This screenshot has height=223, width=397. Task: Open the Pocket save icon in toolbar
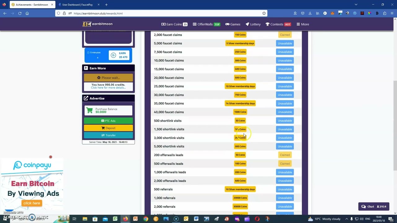(x=303, y=13)
